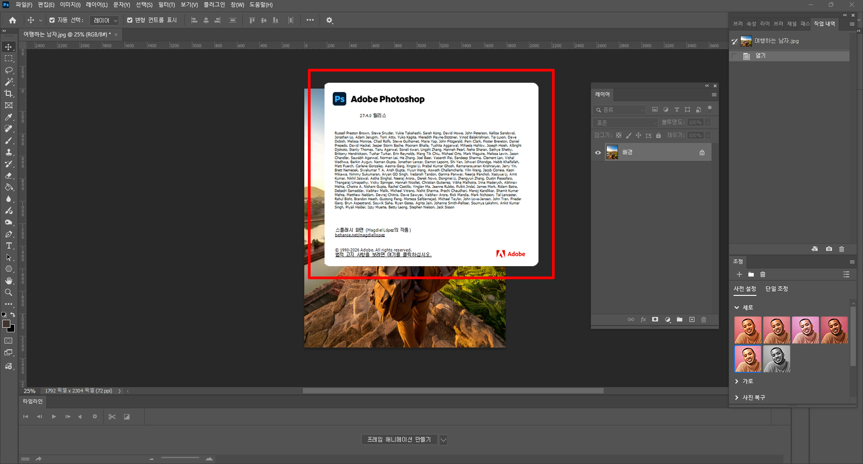Select the Hand tool
Viewport: 863px width, 464px height.
[9, 281]
